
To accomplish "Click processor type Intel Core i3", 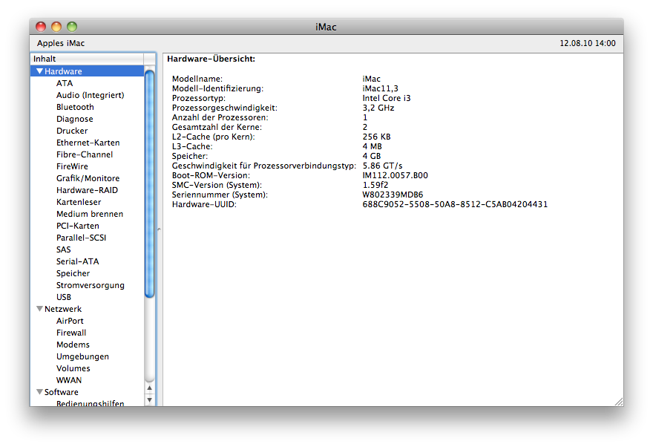I will pyautogui.click(x=387, y=98).
